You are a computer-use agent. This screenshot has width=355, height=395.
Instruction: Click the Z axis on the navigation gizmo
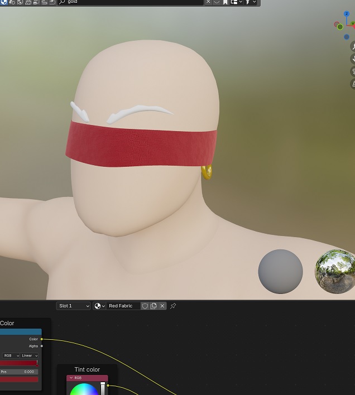(347, 14)
